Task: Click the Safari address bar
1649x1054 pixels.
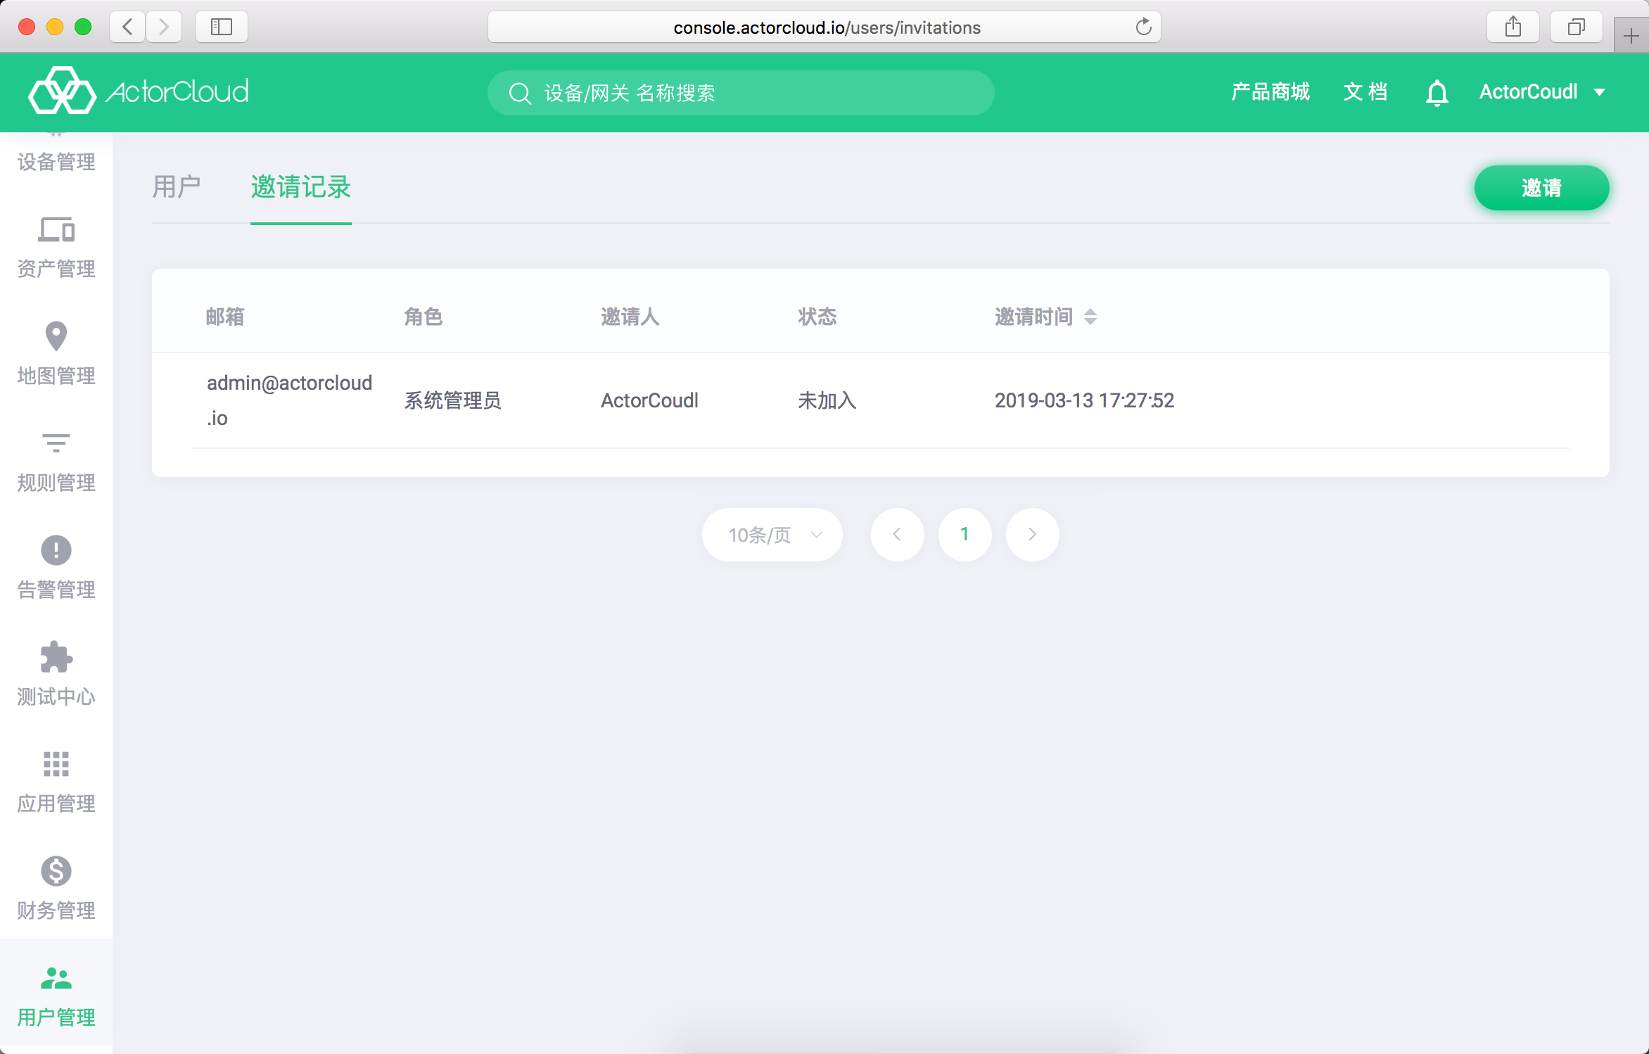Action: click(824, 27)
